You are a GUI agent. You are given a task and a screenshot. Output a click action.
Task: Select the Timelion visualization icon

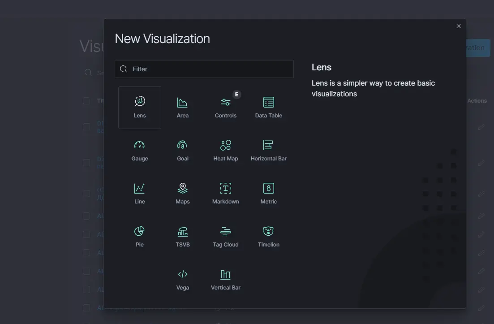coord(269,236)
